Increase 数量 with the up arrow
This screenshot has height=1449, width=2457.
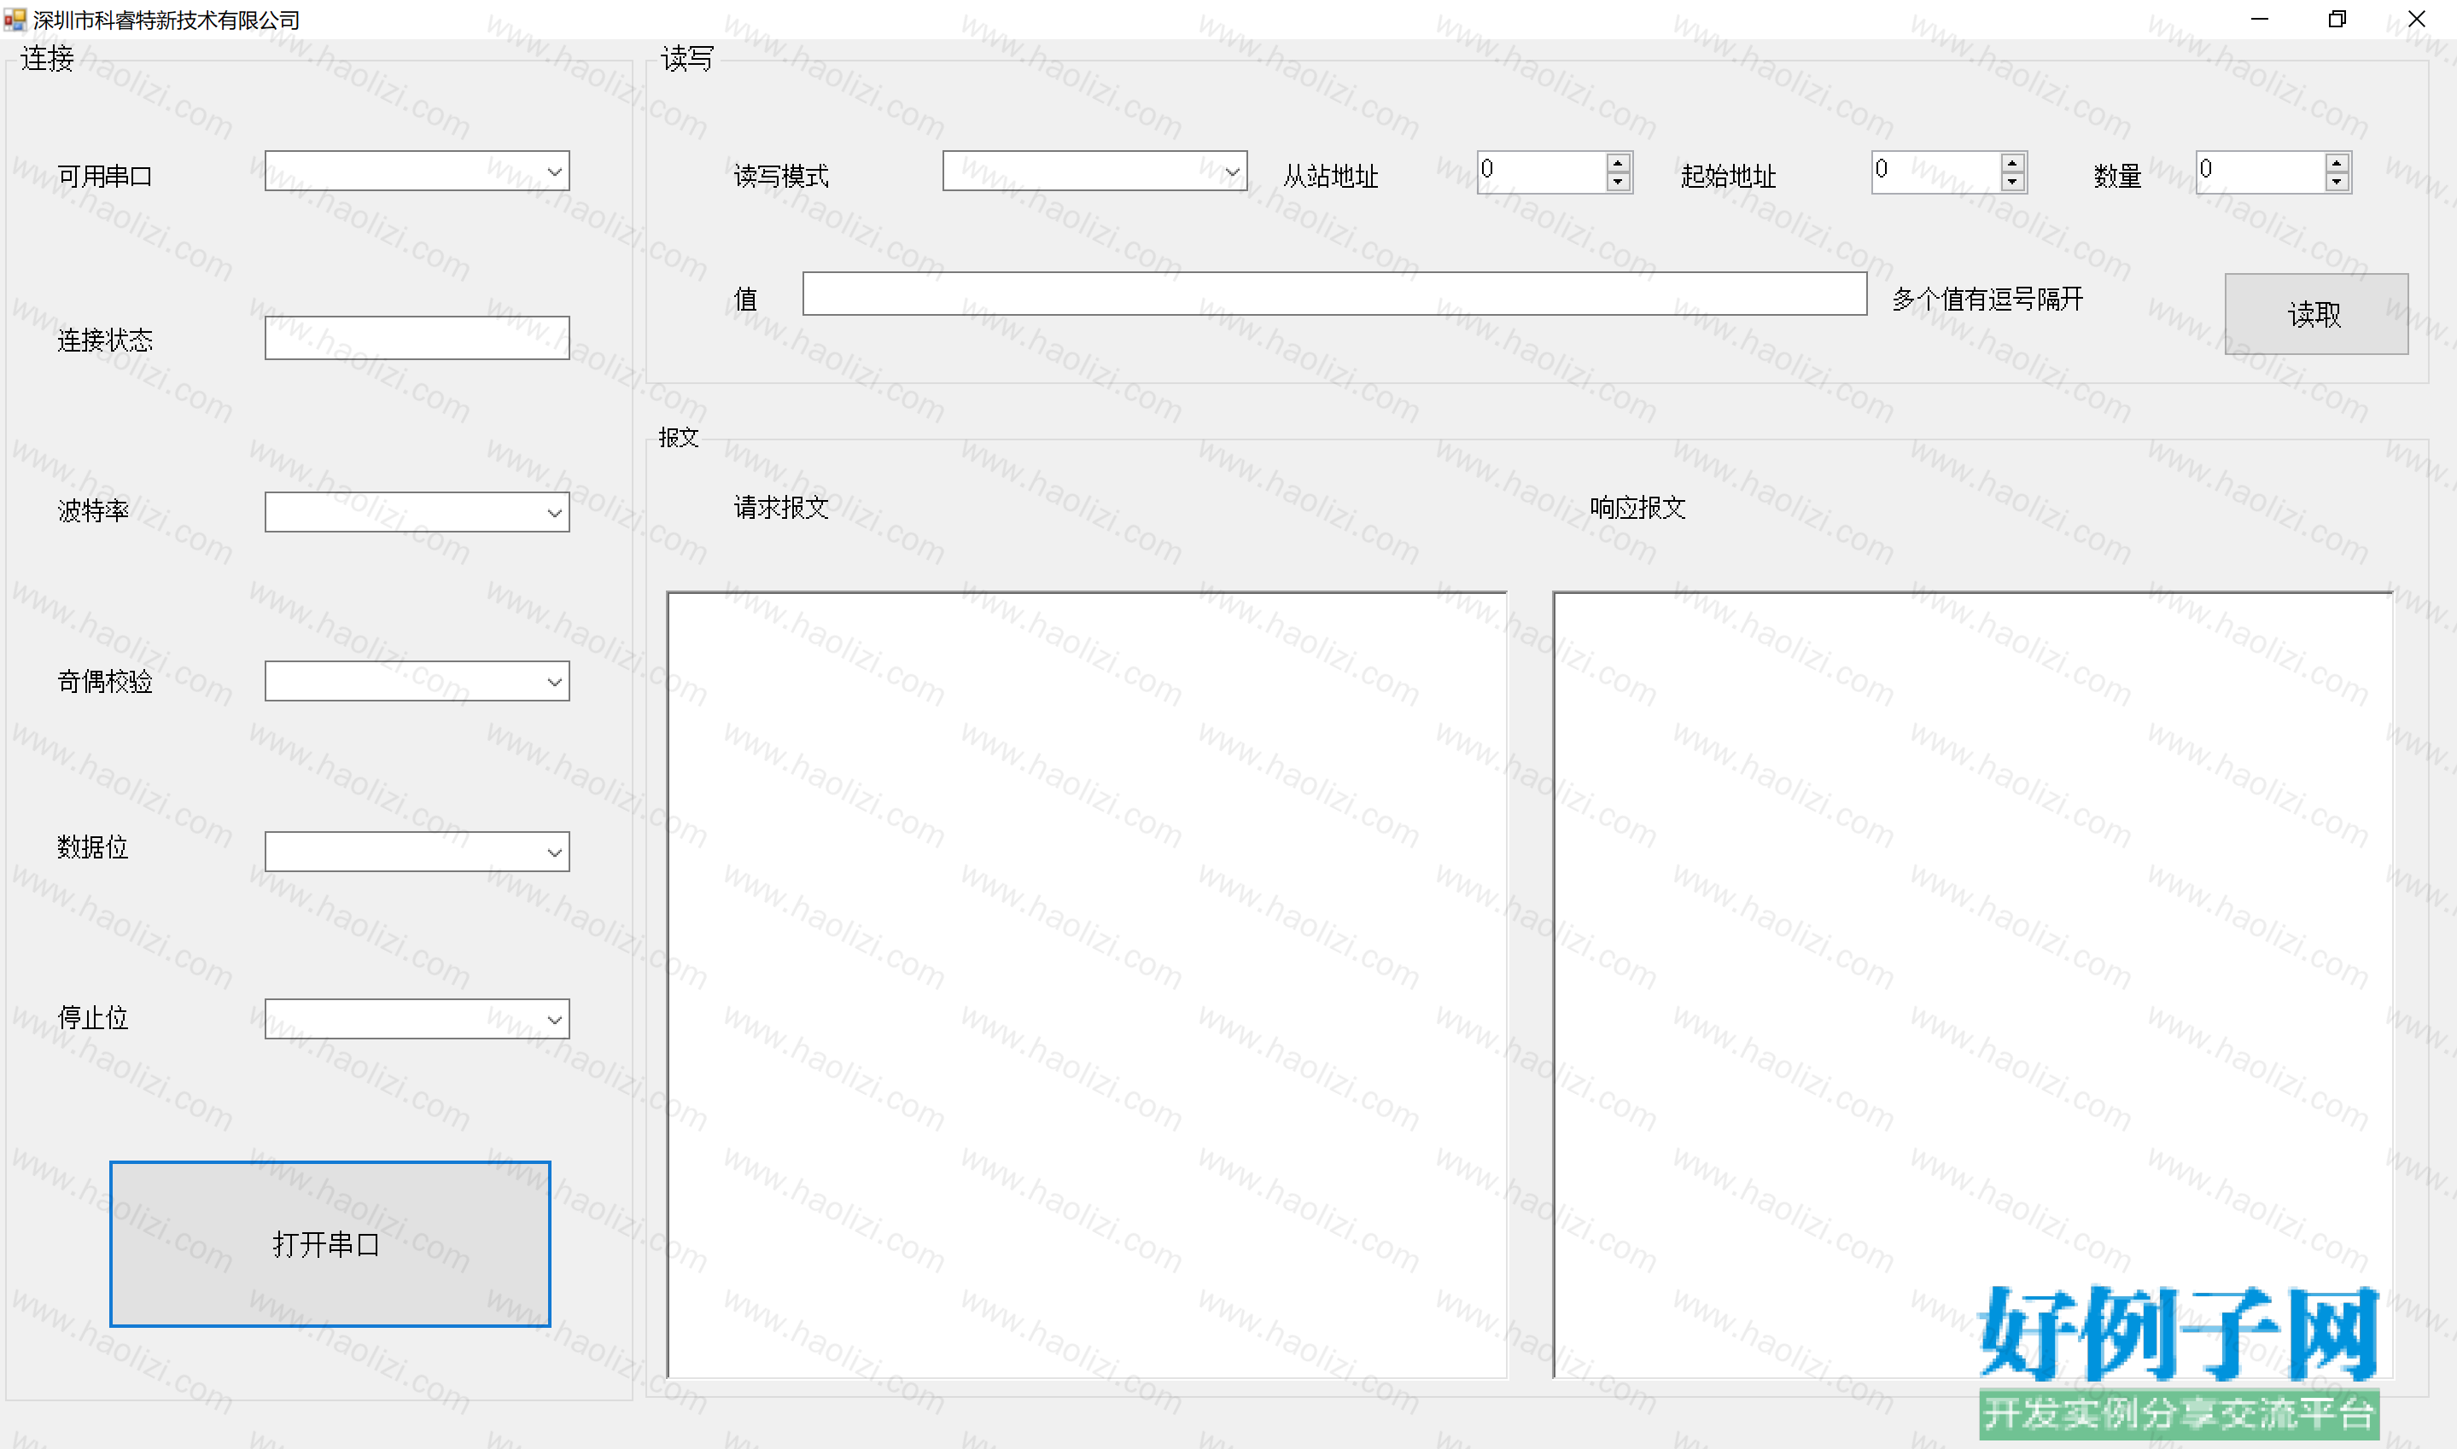2337,163
